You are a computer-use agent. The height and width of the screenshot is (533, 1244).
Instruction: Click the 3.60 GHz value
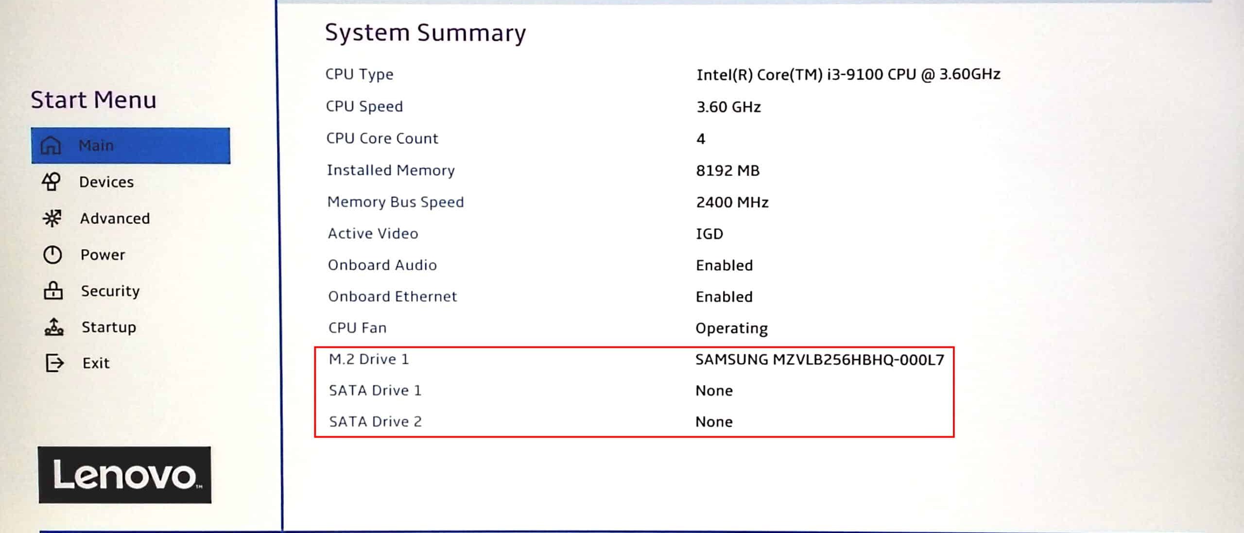pos(728,107)
